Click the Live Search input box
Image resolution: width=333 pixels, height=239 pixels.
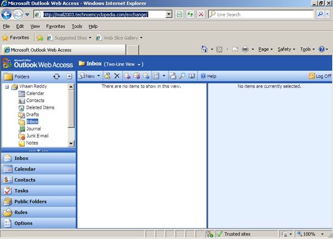(262, 14)
